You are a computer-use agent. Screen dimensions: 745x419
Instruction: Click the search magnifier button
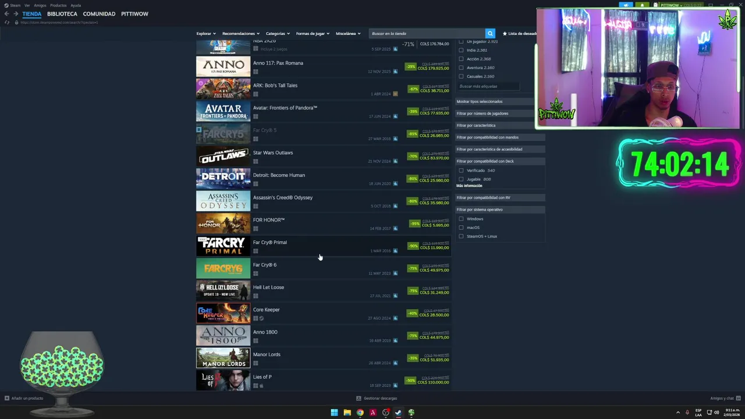490,34
